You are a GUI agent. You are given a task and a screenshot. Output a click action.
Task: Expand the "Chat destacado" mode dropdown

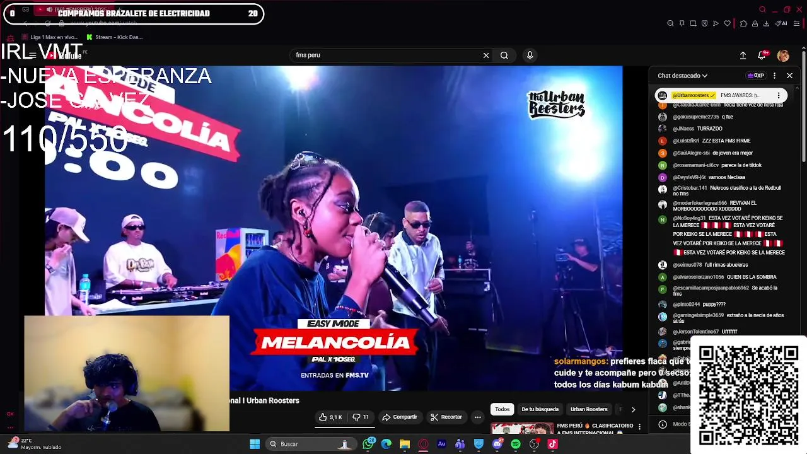click(682, 76)
